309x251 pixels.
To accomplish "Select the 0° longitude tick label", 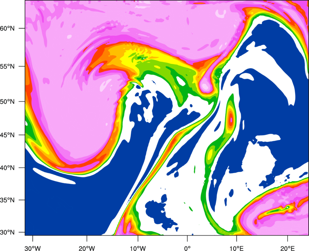I will tap(187, 248).
